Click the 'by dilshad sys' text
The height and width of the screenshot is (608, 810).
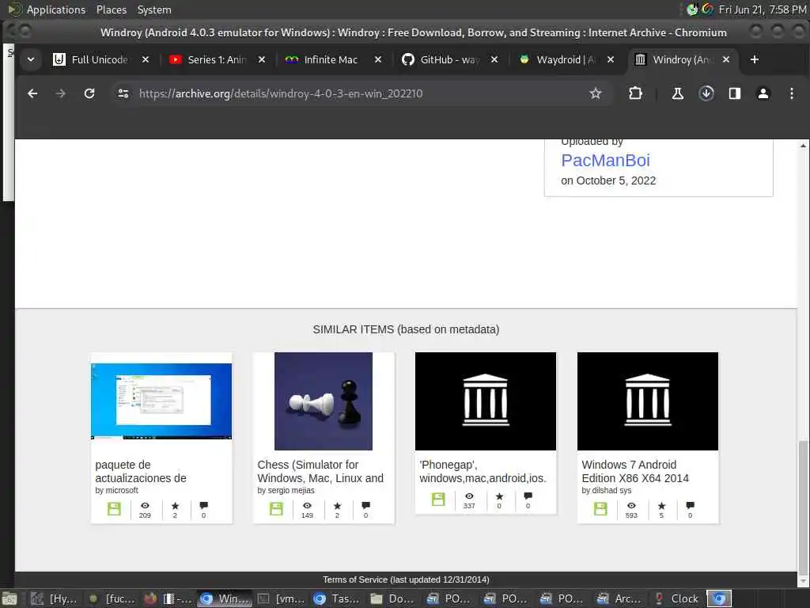607,491
